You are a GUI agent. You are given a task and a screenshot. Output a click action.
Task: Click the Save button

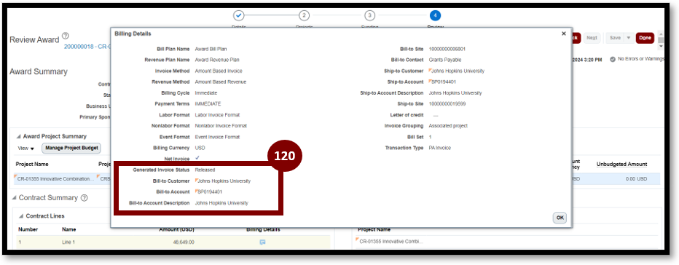click(x=615, y=38)
